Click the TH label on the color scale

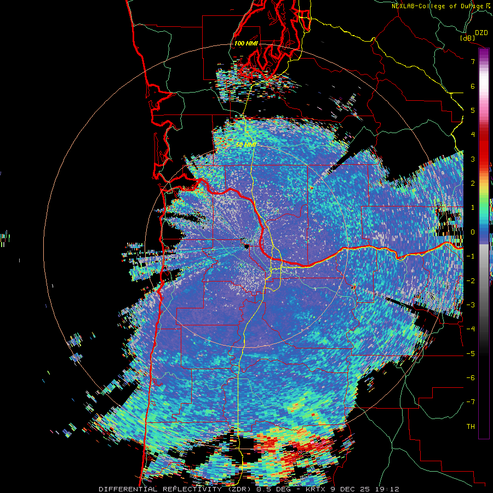(471, 427)
